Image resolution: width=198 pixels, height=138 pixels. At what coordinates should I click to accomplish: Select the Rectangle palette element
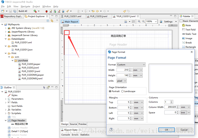point(189,47)
